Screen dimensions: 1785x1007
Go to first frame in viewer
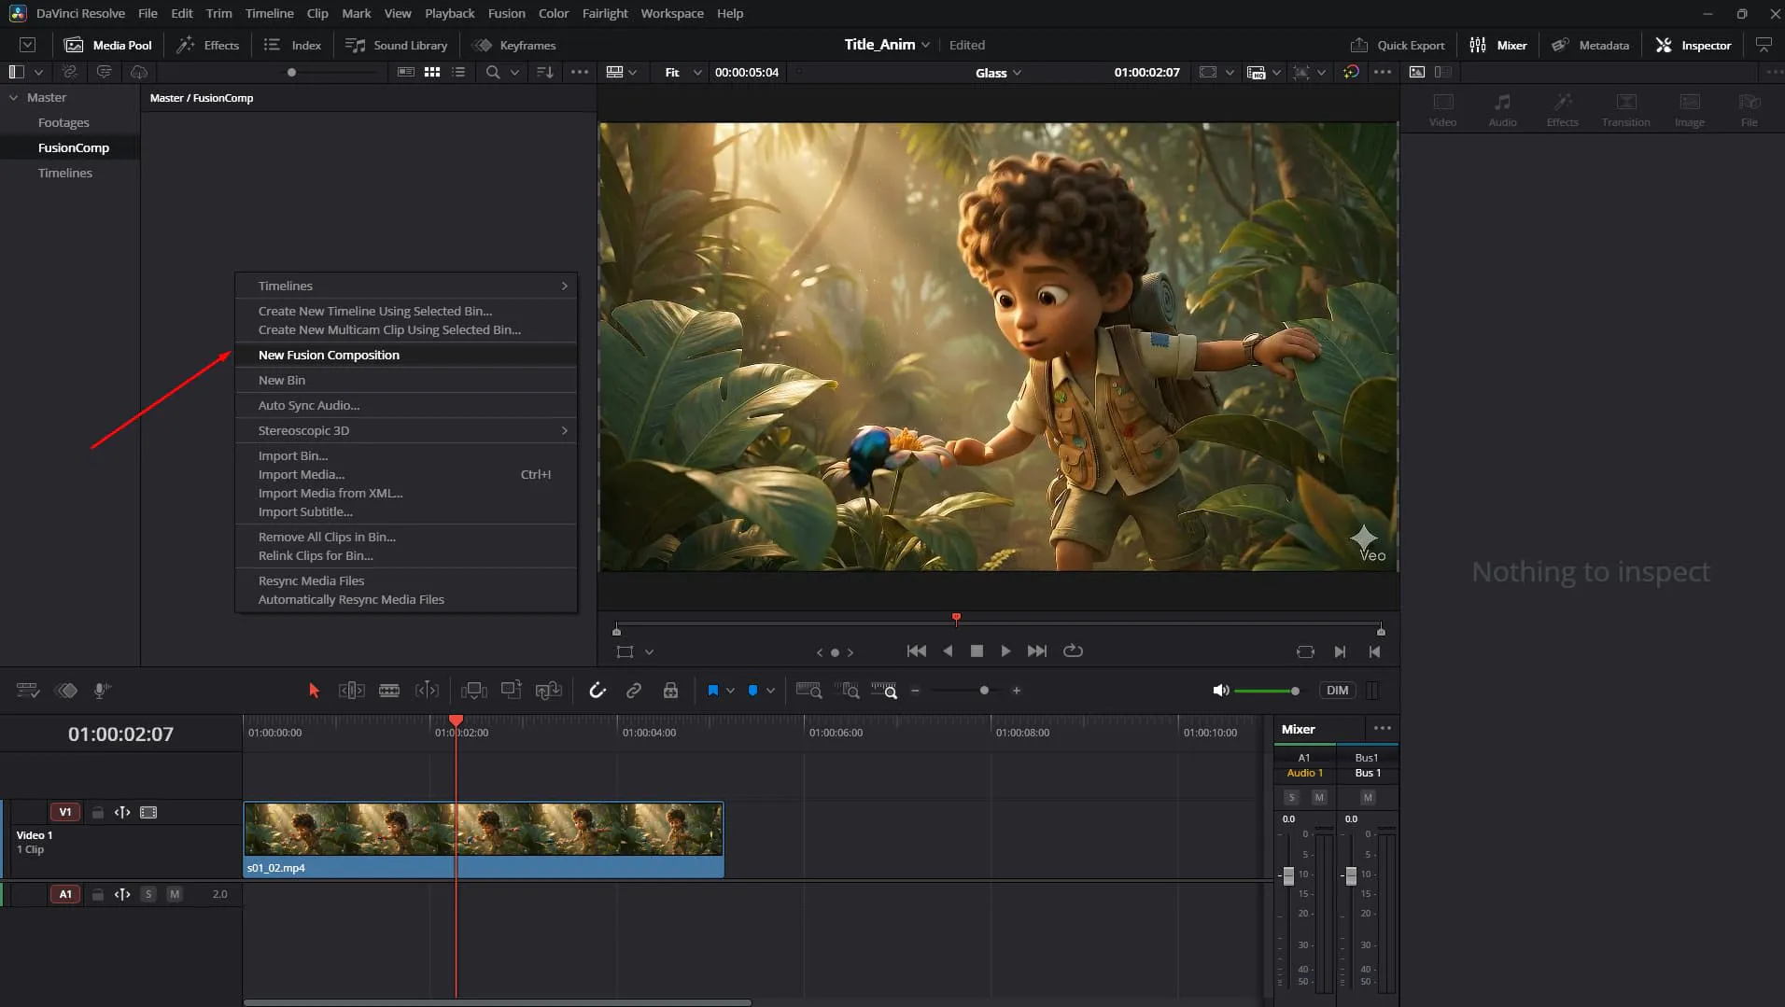917,651
